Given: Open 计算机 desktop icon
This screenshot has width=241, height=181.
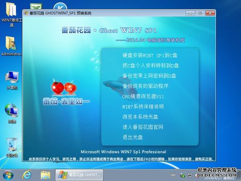Looking at the screenshot, I should click(x=12, y=80).
